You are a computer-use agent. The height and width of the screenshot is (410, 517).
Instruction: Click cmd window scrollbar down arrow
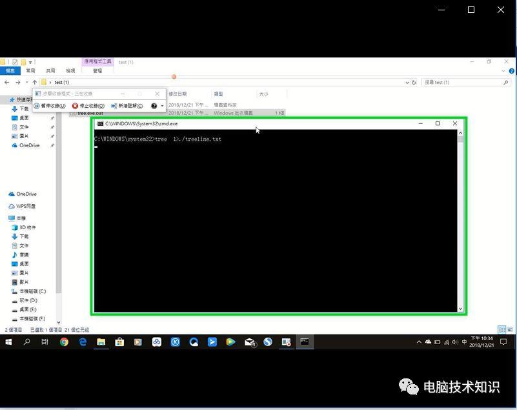tap(460, 309)
